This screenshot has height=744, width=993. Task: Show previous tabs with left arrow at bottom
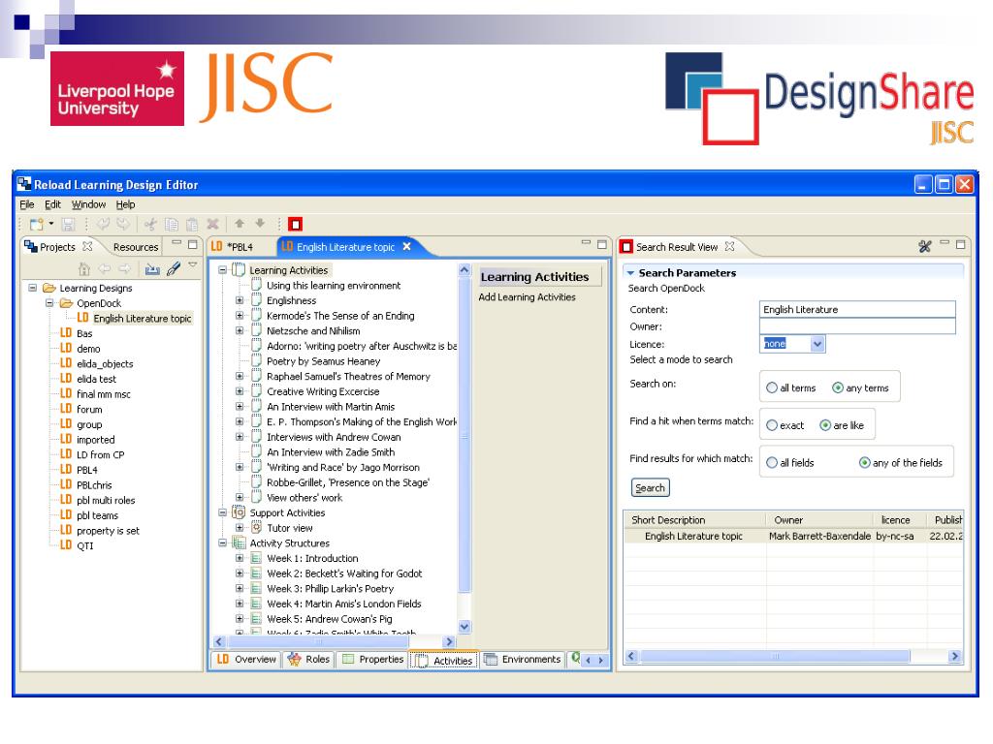pyautogui.click(x=589, y=660)
